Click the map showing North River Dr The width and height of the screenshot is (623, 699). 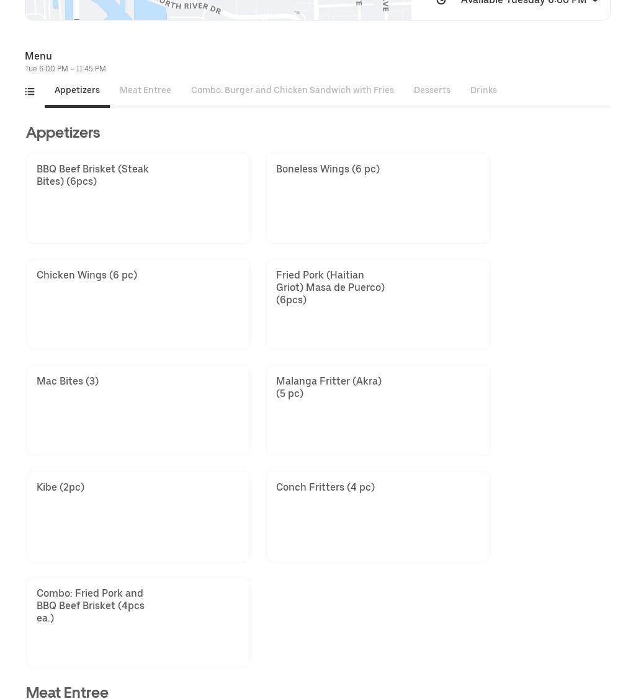point(217,9)
